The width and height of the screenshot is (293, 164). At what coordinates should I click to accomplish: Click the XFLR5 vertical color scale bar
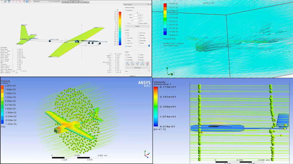pyautogui.click(x=120, y=28)
